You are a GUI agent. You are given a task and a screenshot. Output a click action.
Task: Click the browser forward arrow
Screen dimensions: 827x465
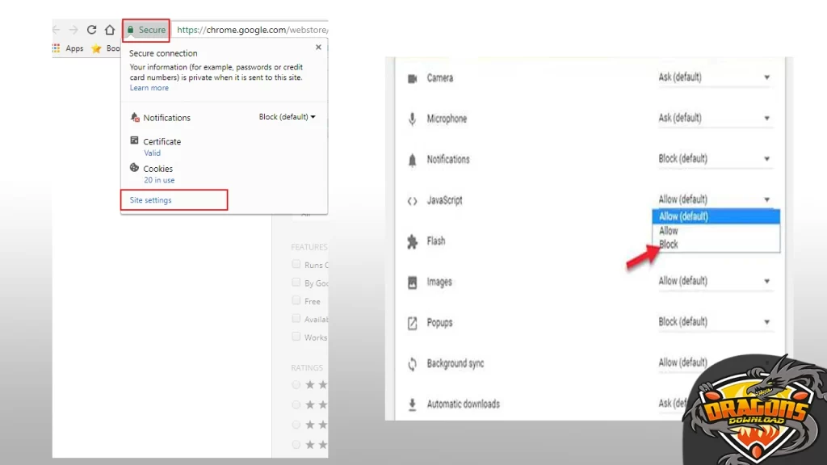coord(73,30)
